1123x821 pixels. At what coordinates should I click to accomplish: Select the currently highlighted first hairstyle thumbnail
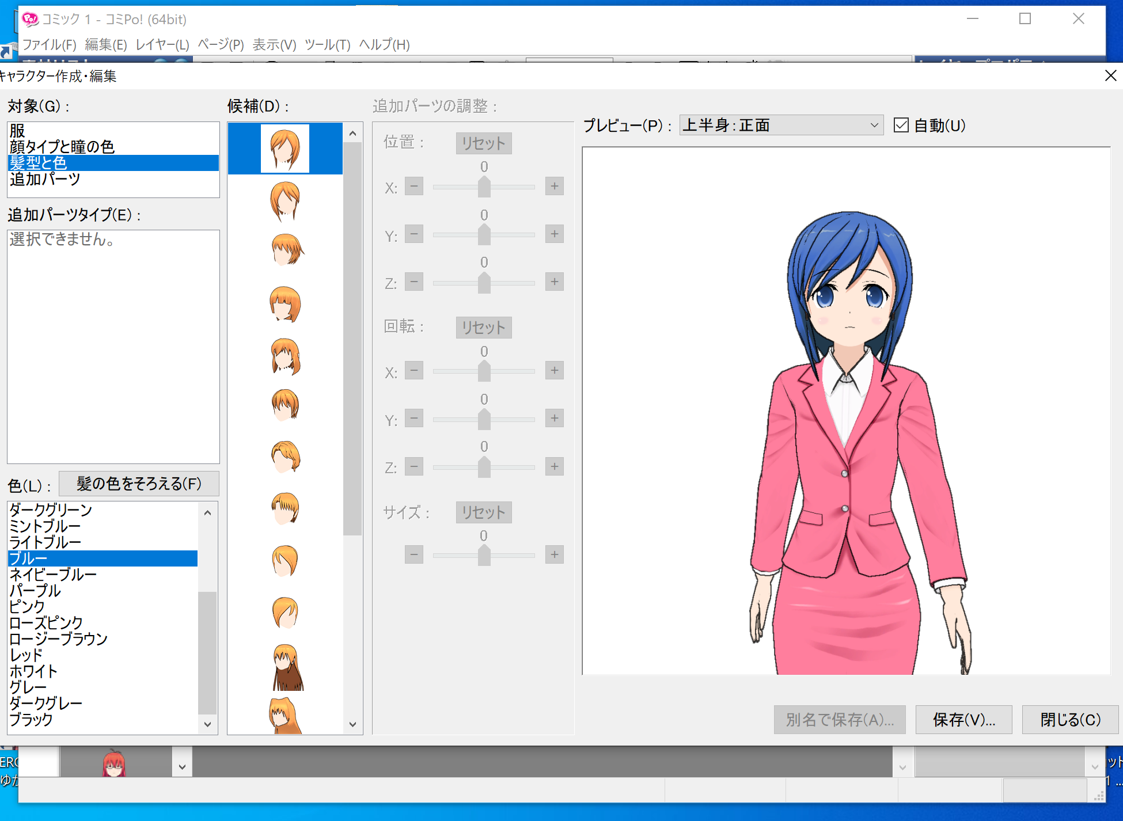pyautogui.click(x=285, y=149)
